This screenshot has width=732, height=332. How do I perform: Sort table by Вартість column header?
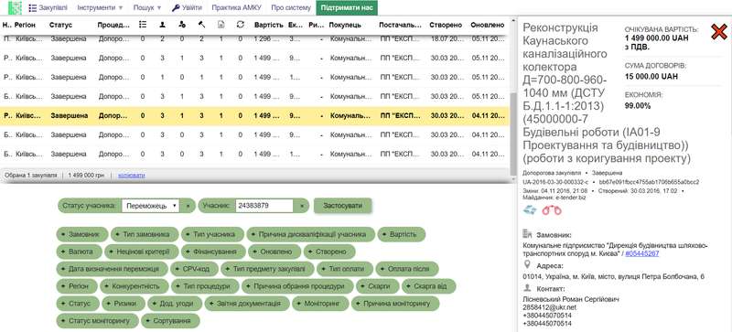[268, 25]
